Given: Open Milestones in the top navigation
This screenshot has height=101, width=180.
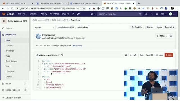Looking at the screenshot, I should pyautogui.click(x=54, y=14).
